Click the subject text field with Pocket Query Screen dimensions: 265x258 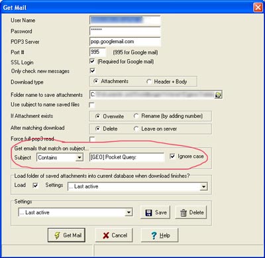pyautogui.click(x=127, y=157)
